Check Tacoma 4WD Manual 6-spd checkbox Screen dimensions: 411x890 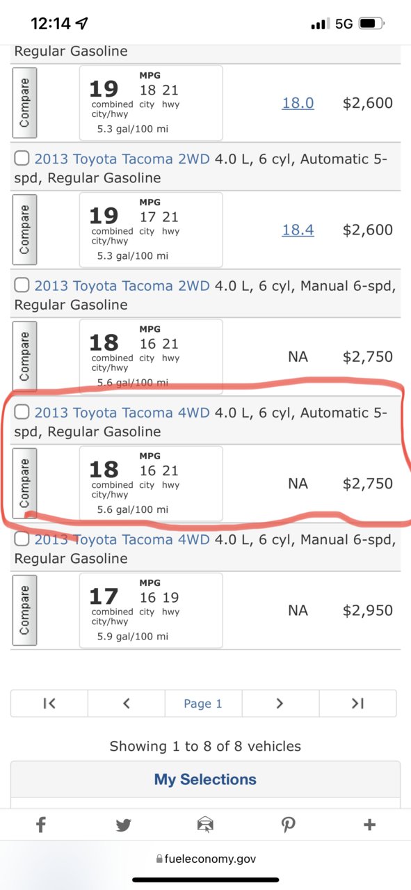click(x=22, y=539)
